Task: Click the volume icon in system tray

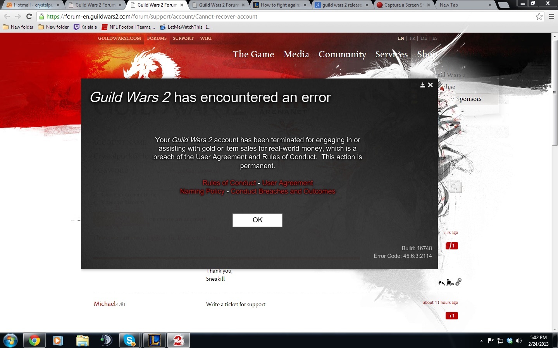Action: [x=519, y=341]
